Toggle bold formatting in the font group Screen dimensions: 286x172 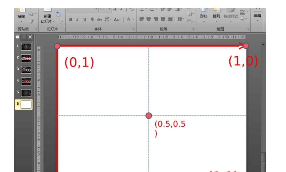70,19
